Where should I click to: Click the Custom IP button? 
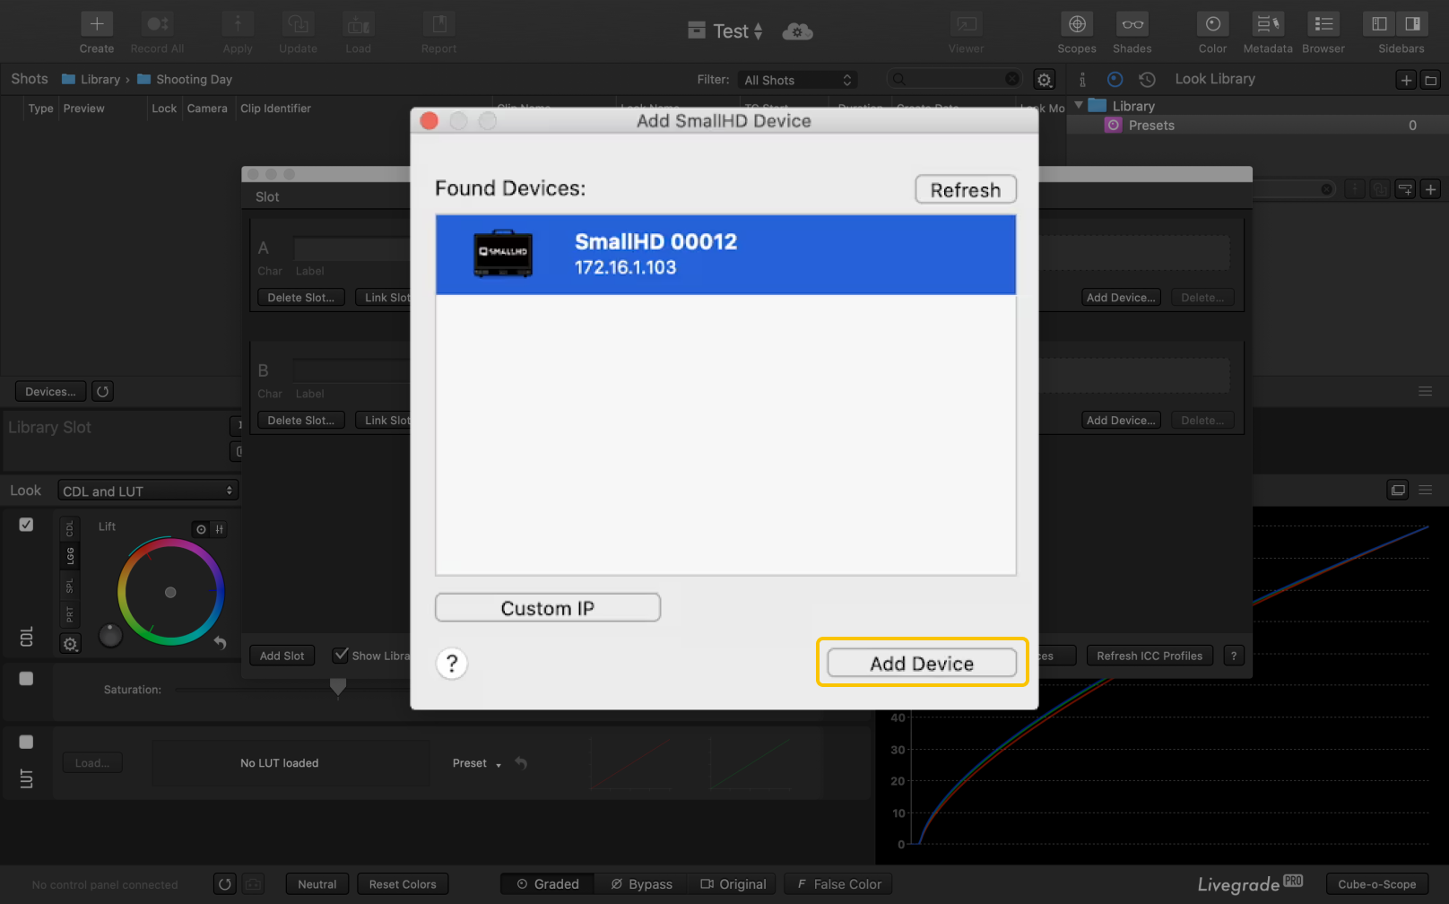point(547,608)
